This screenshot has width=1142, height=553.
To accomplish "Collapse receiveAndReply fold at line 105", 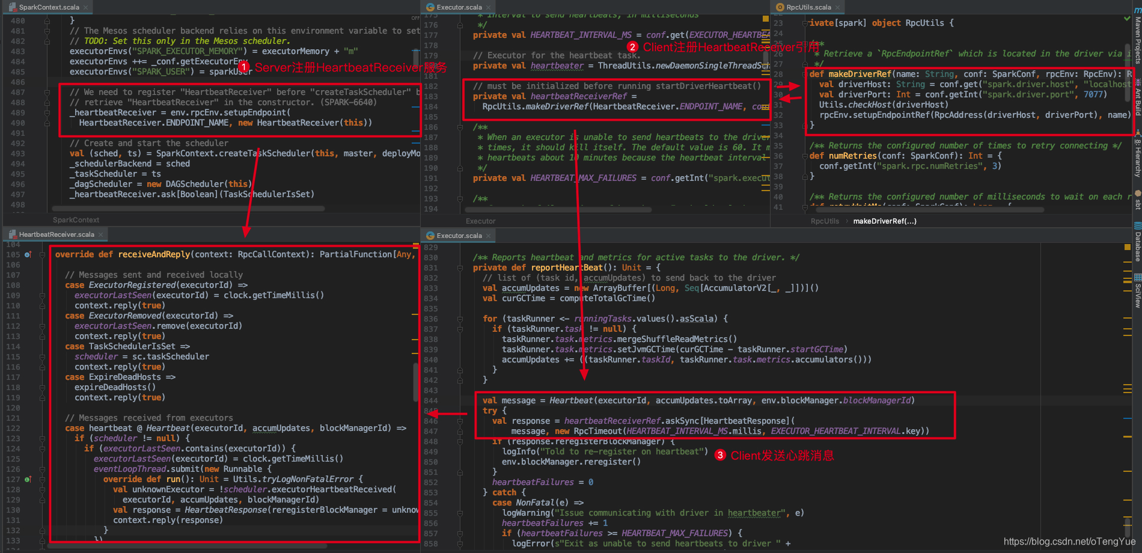I will 42,255.
